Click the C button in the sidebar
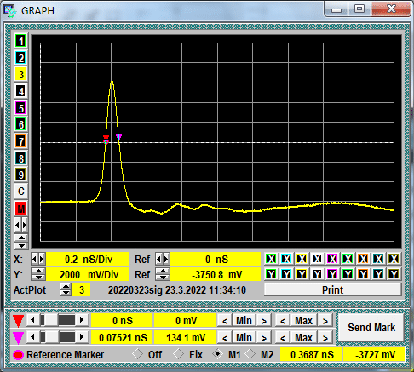414x372 pixels. 20,192
